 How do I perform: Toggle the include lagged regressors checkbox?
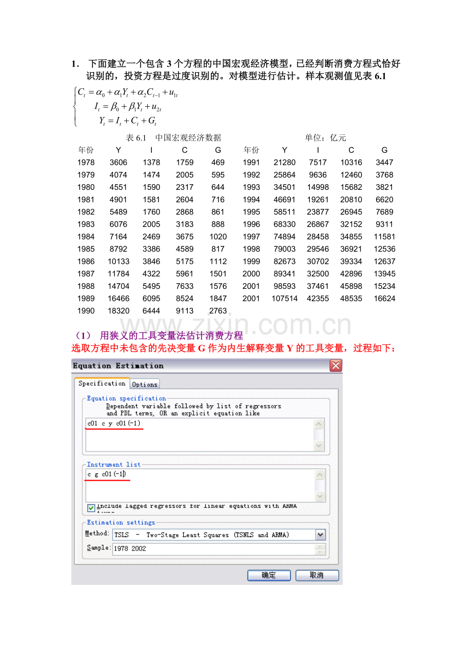91,508
